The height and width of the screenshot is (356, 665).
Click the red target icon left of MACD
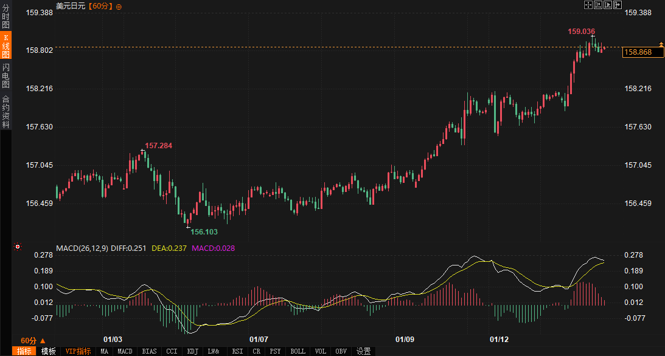[17, 247]
